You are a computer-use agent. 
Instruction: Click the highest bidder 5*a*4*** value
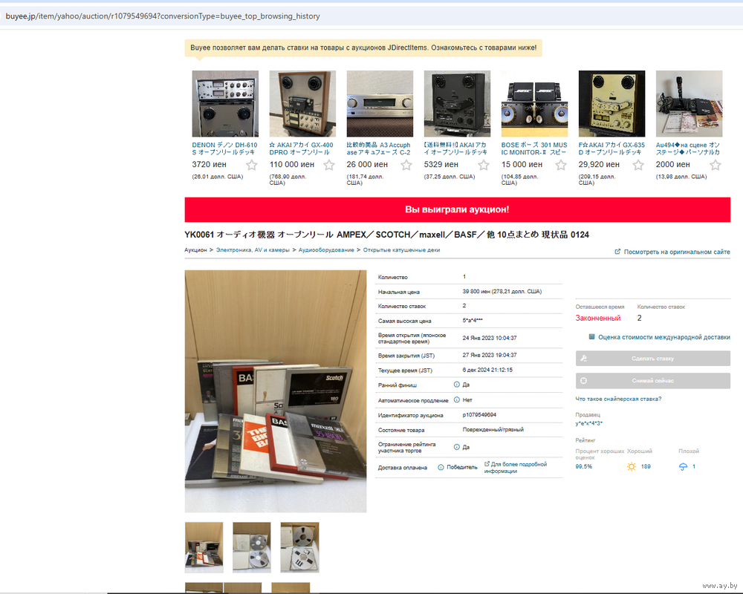(x=473, y=321)
